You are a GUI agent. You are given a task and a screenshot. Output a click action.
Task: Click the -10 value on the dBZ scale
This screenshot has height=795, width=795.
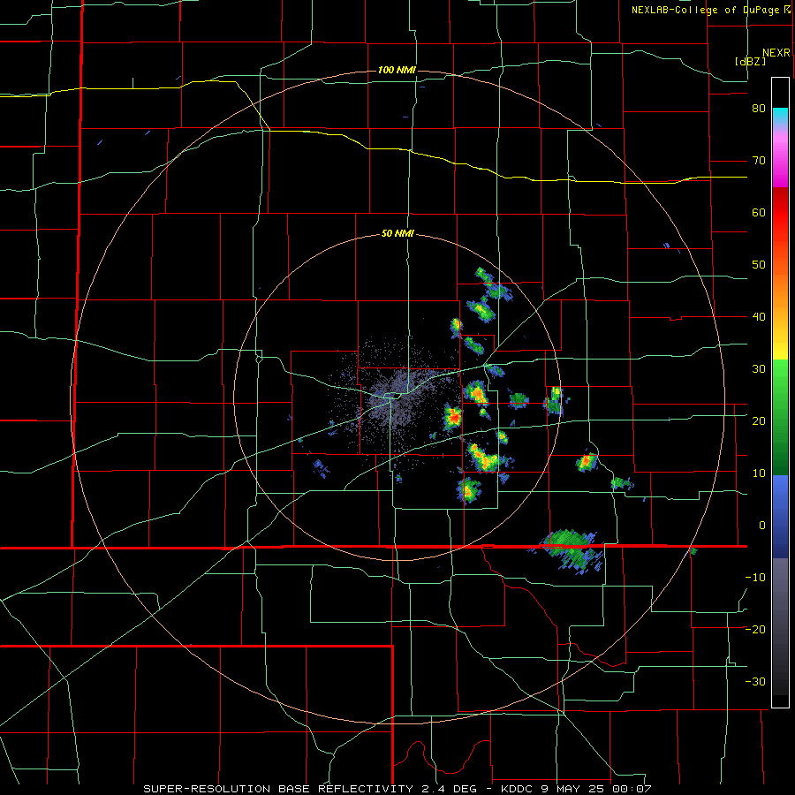[755, 577]
